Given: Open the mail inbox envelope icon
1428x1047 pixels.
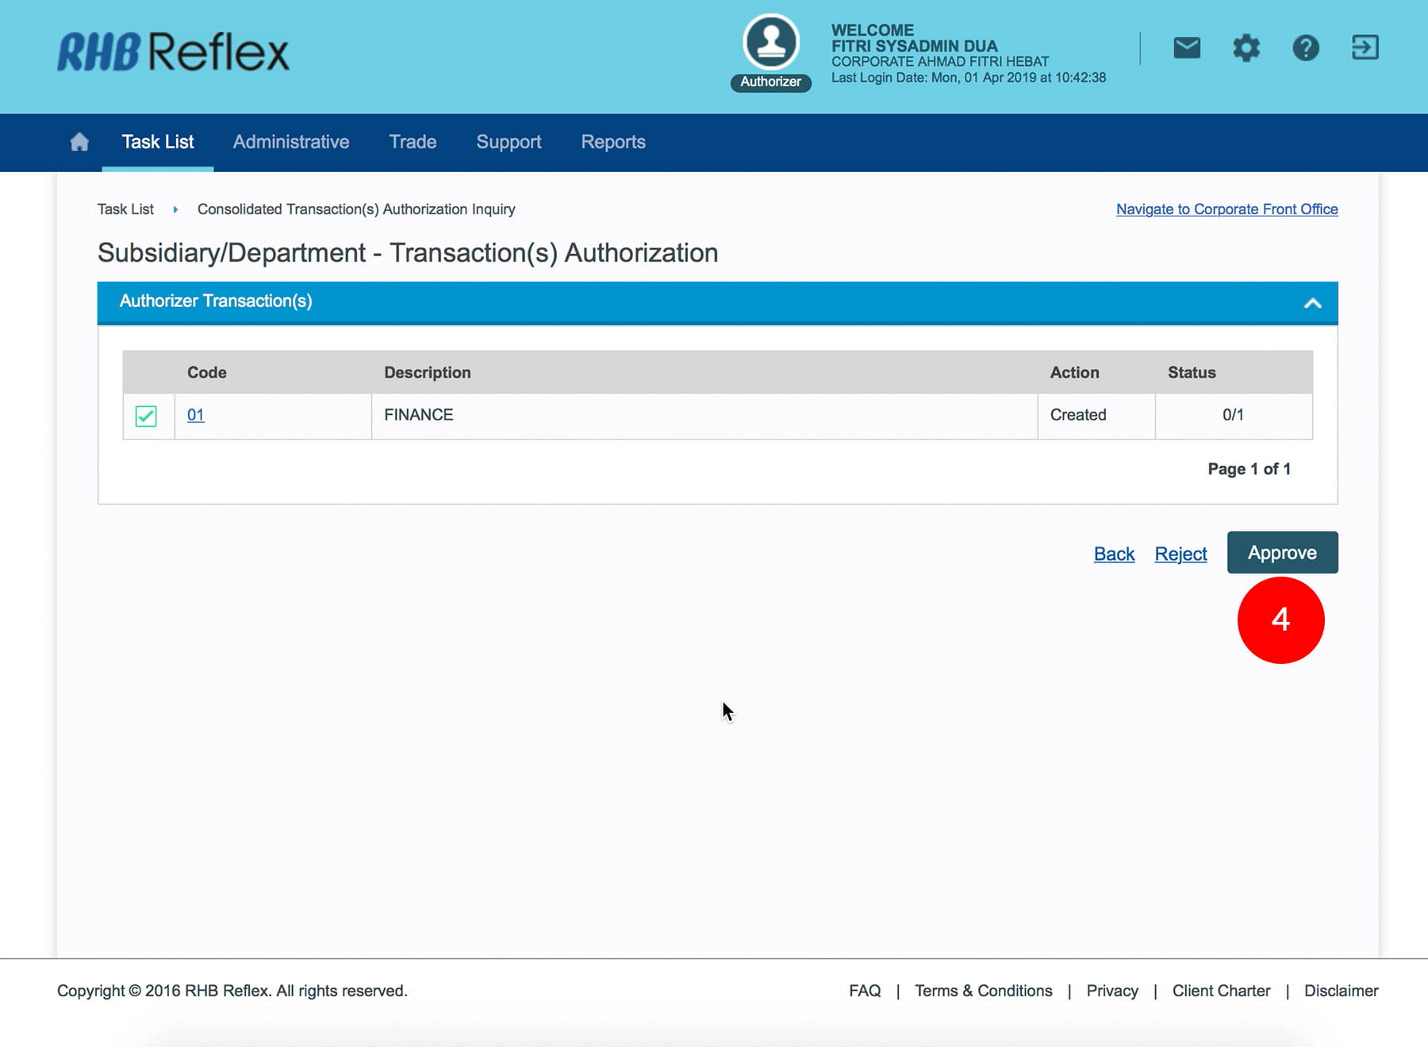Looking at the screenshot, I should coord(1186,48).
